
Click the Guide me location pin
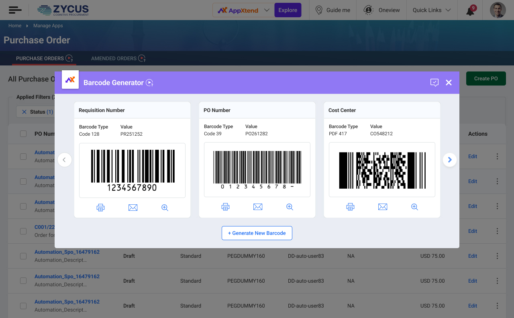click(x=319, y=10)
